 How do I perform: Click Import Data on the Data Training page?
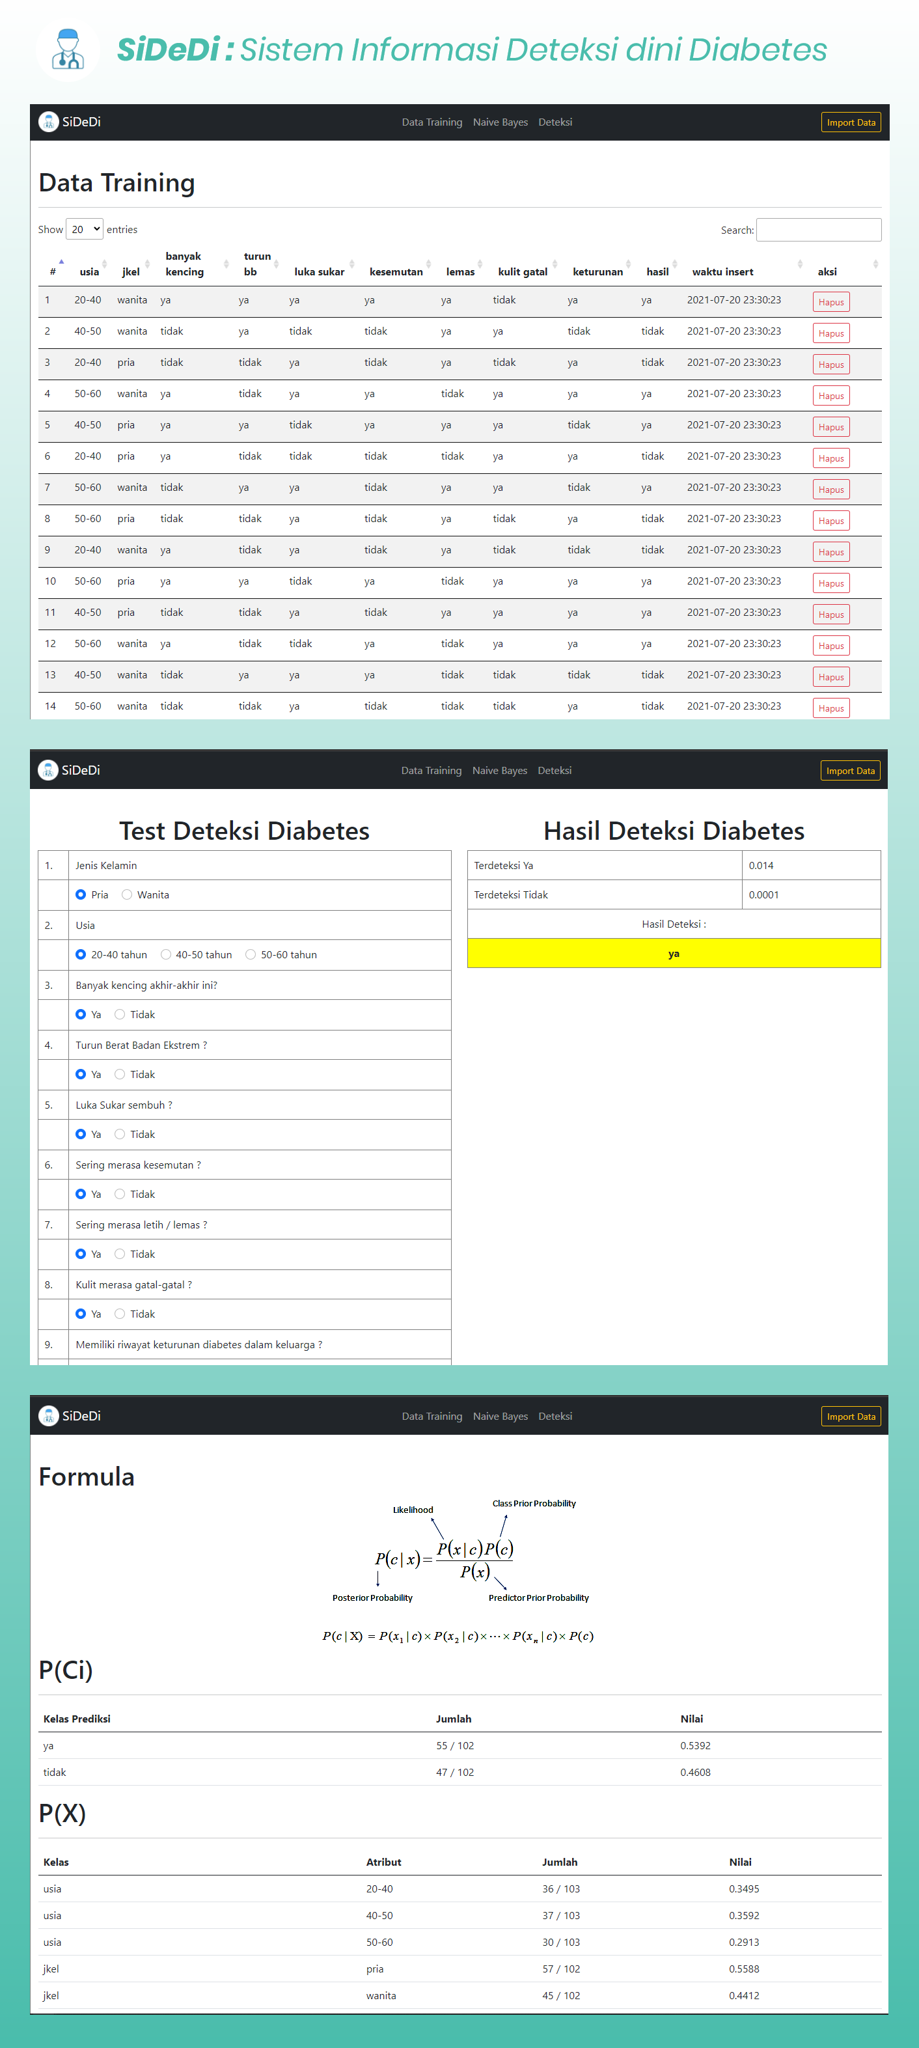coord(851,122)
